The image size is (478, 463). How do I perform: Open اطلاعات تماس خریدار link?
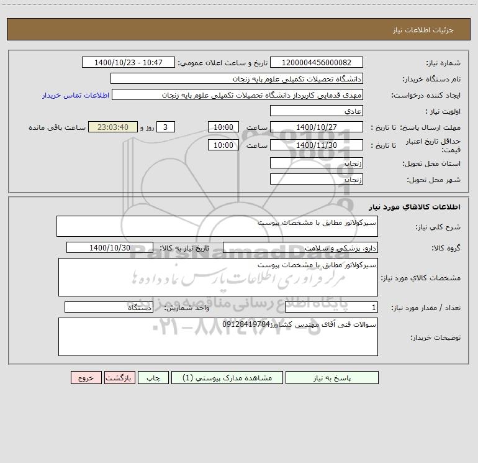pos(76,95)
